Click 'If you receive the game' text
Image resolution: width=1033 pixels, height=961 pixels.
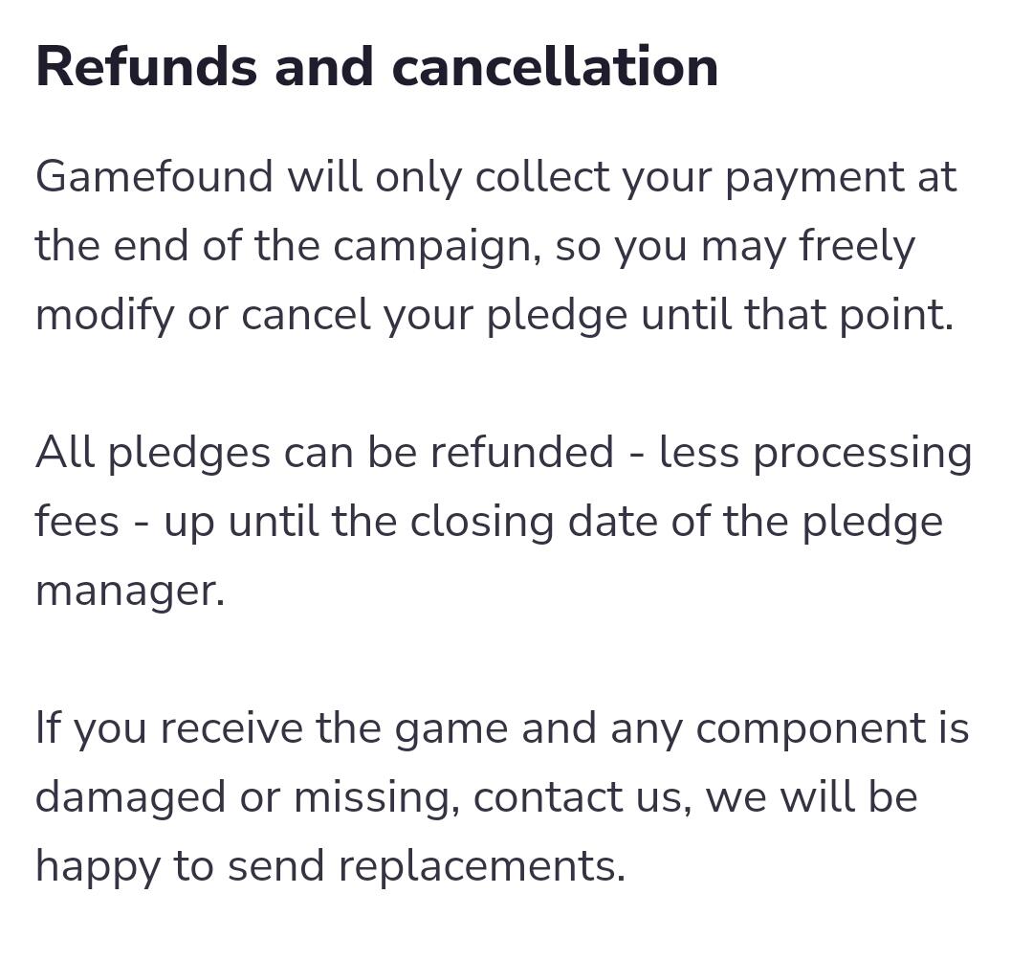(x=272, y=729)
